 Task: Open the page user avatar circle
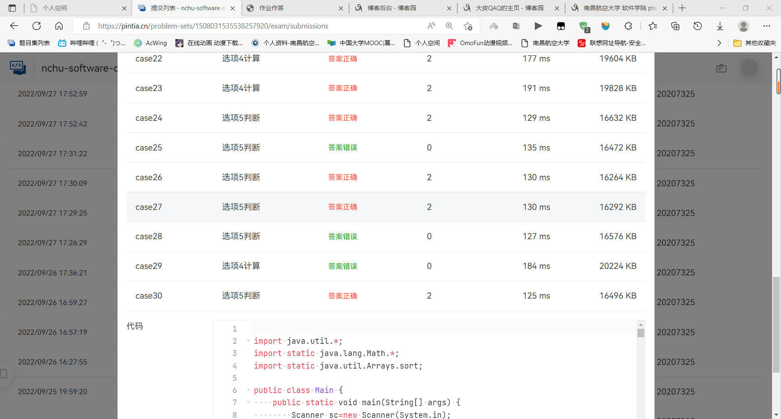749,68
